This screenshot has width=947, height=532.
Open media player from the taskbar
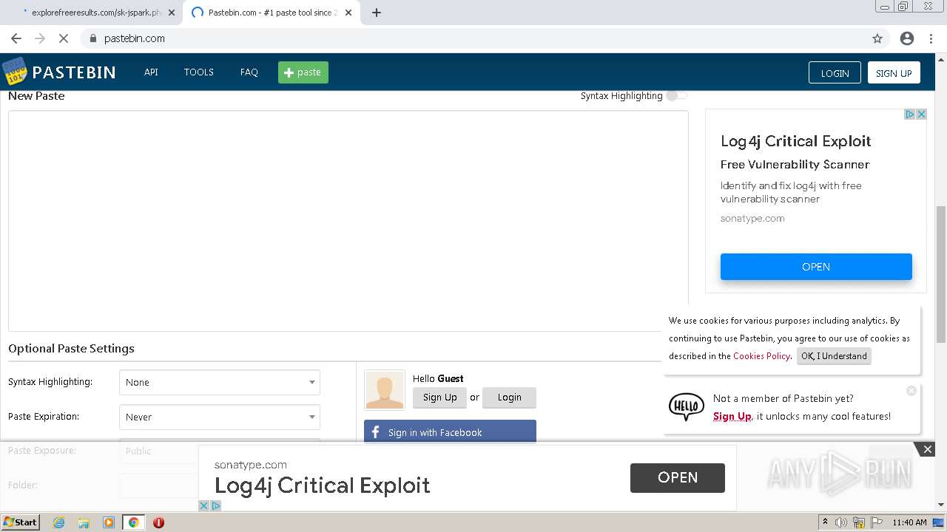(x=109, y=522)
